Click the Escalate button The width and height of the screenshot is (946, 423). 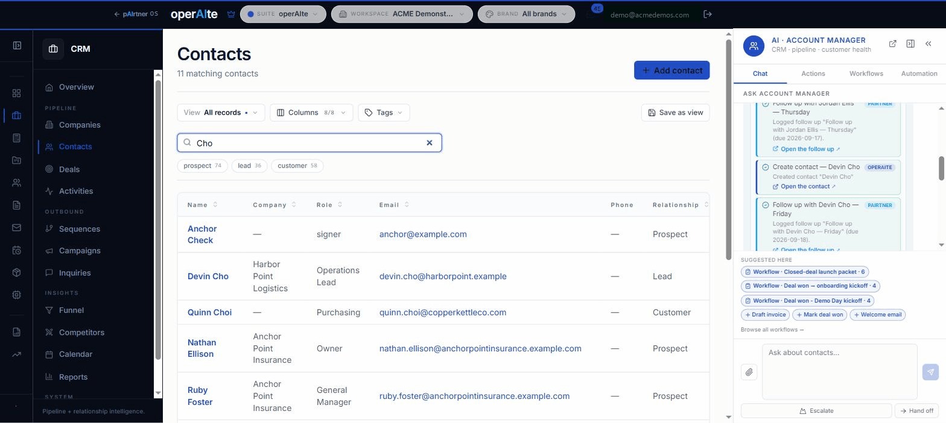[816, 410]
